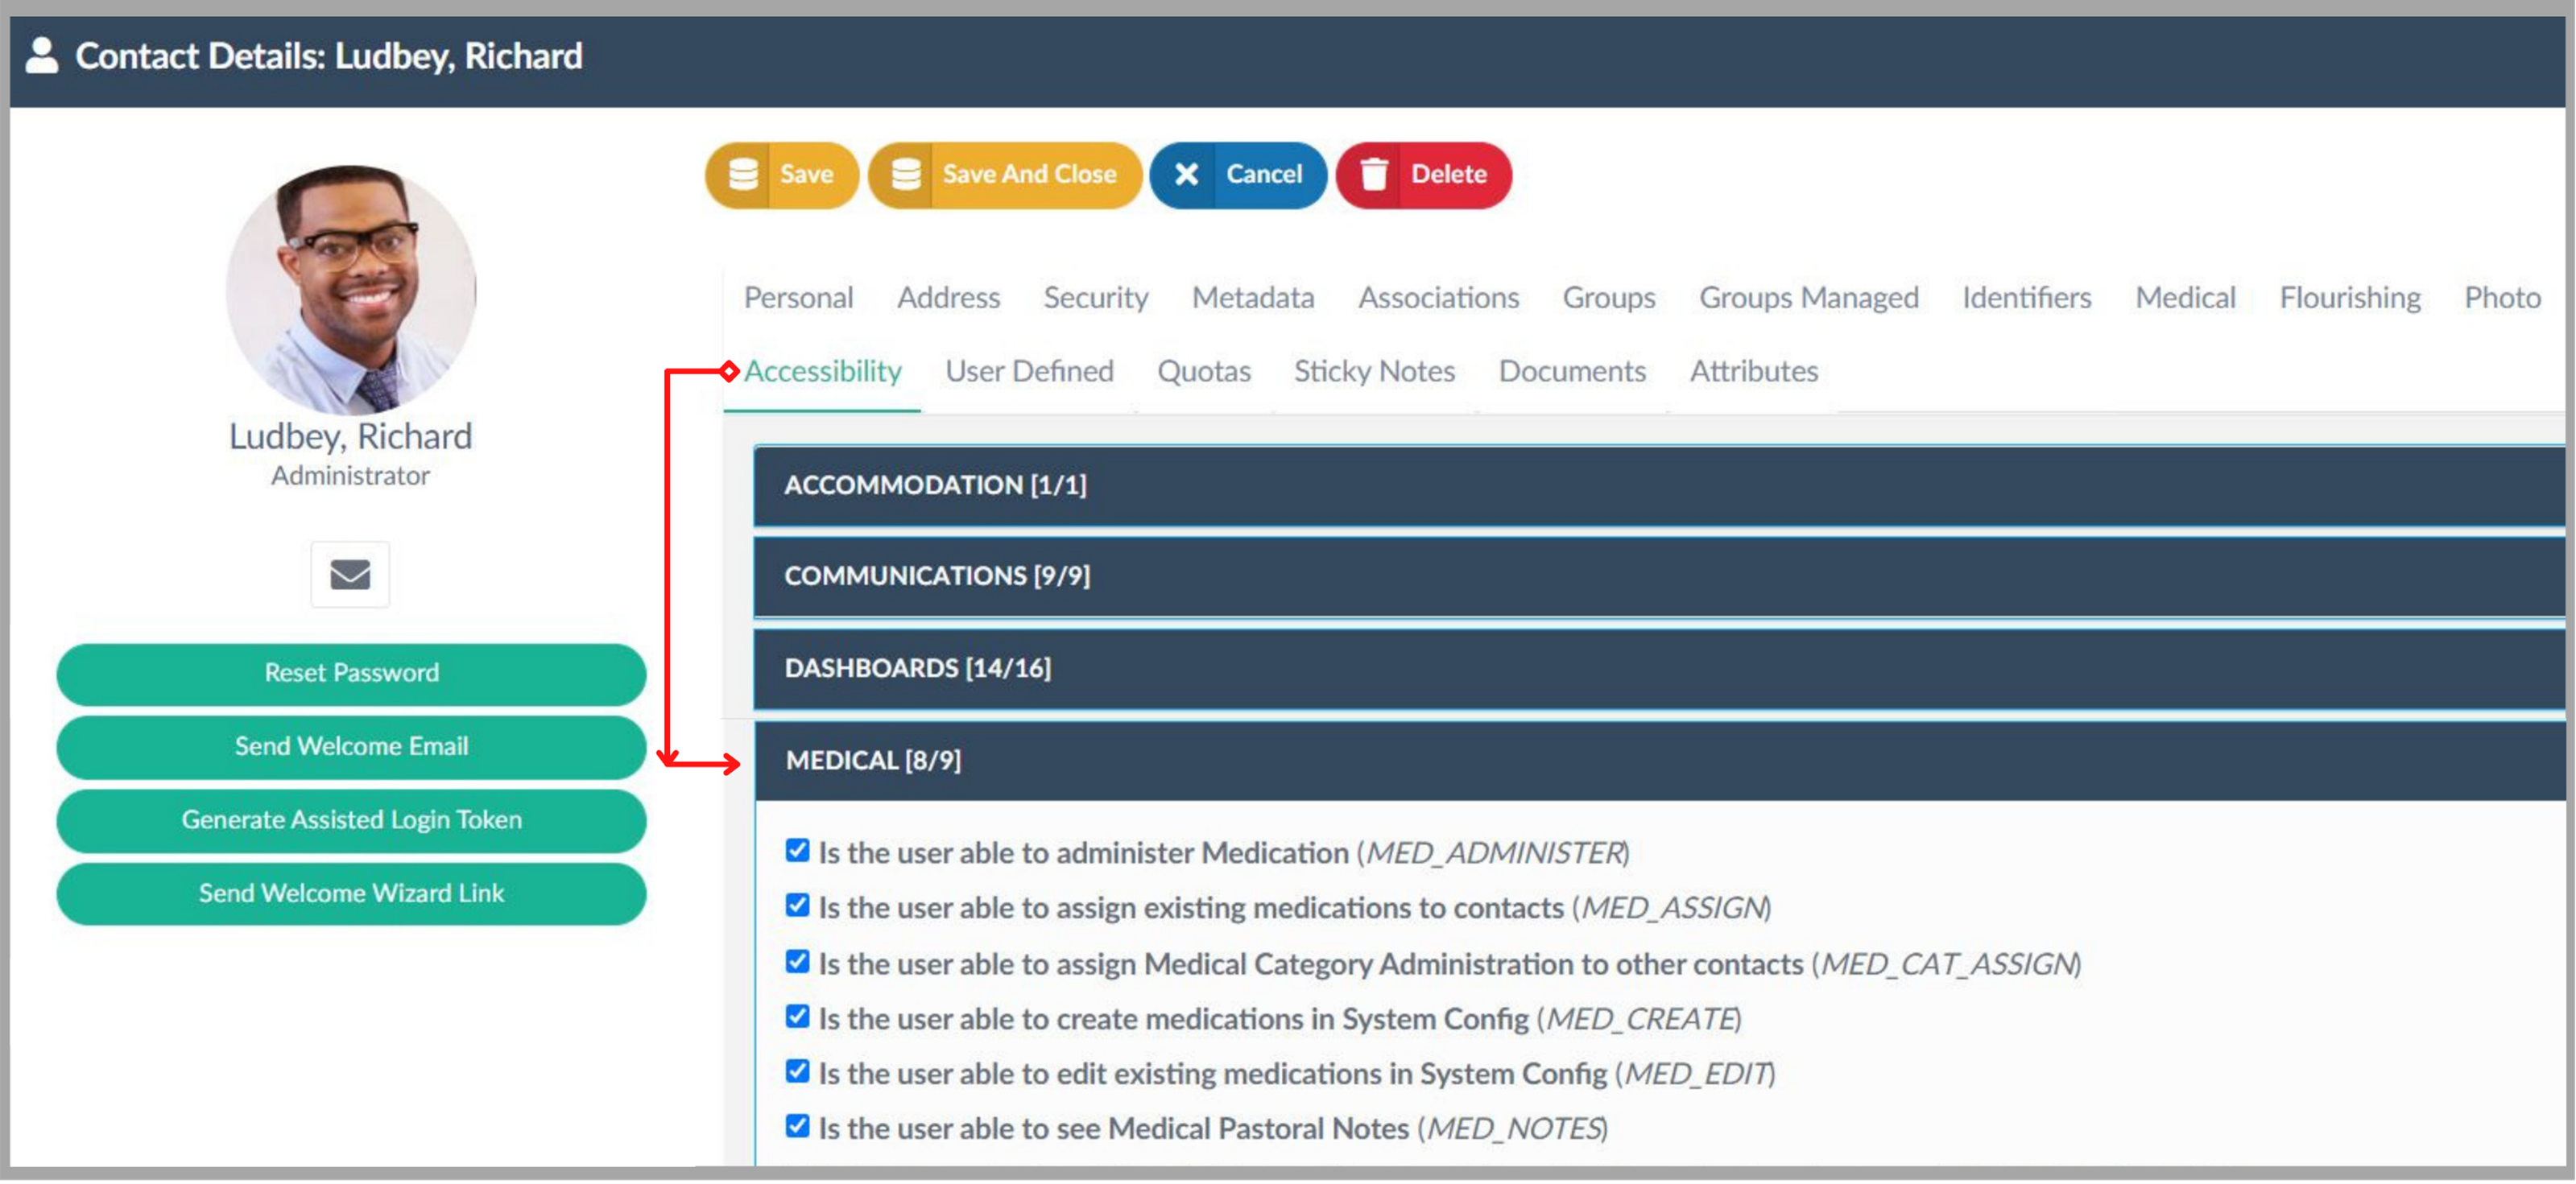Image resolution: width=2576 pixels, height=1184 pixels.
Task: Click the person icon in Contact Details header
Action: tap(41, 56)
